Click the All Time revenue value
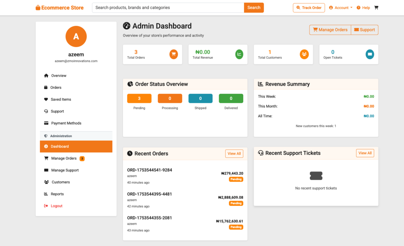Viewport: 404px width, 246px height. pyautogui.click(x=369, y=116)
